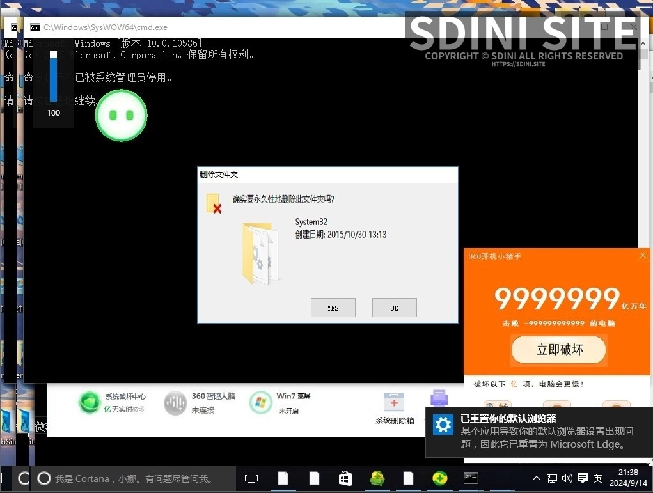
Task: Open 系统删除箱 first-aid kit icon
Action: [x=394, y=402]
